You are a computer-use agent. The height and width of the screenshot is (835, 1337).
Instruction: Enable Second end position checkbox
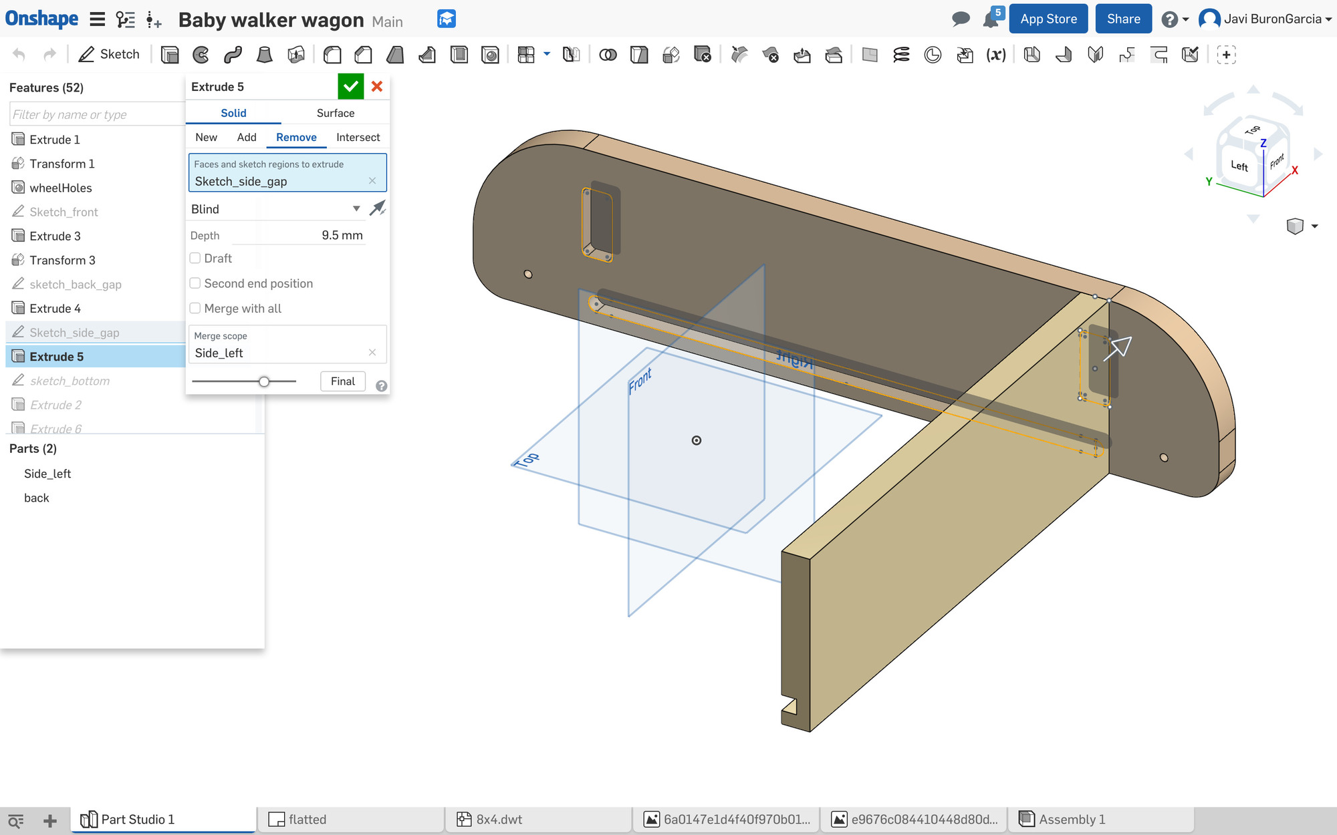[195, 283]
